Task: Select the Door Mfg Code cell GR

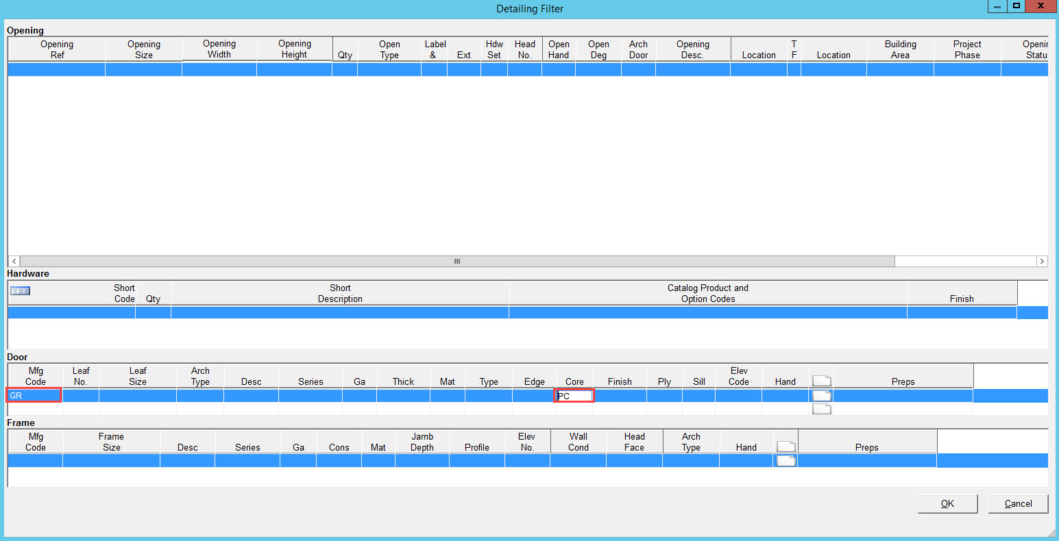Action: (x=34, y=396)
